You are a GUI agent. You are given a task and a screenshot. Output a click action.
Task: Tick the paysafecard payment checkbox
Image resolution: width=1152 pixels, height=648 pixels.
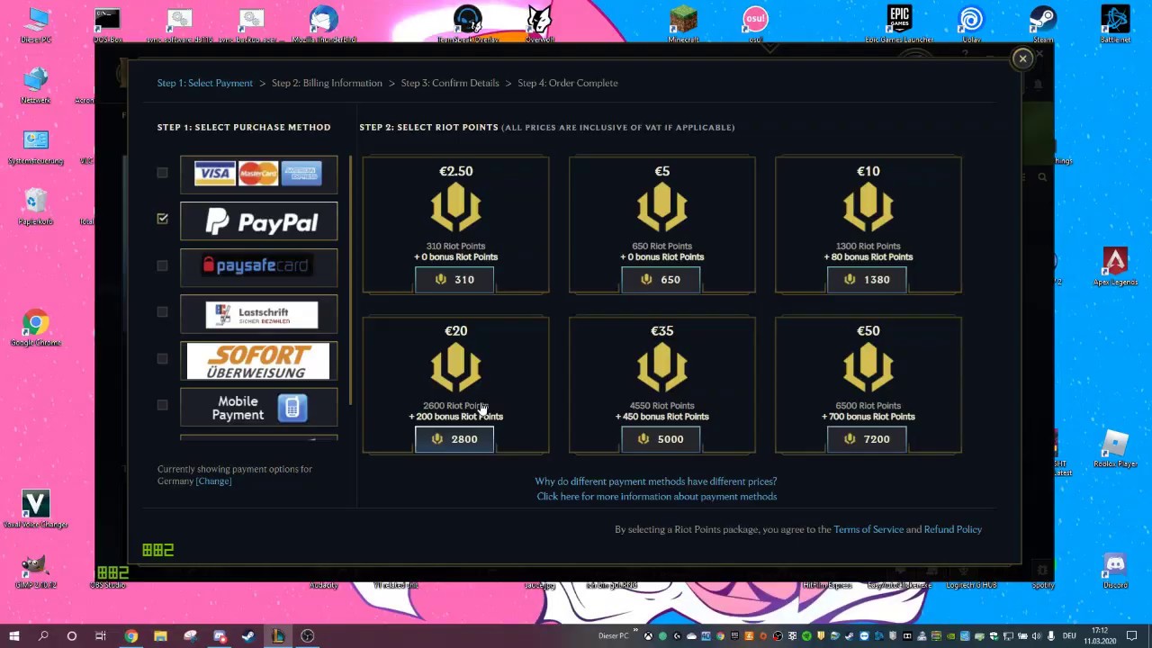[x=162, y=265]
